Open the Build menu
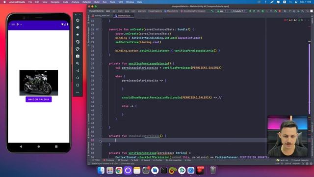Image resolution: width=314 pixels, height=177 pixels. [x=97, y=2]
